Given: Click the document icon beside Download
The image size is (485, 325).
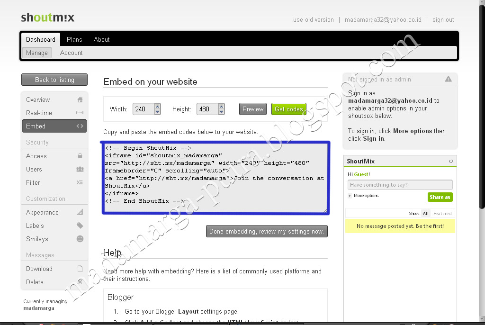Looking at the screenshot, I should point(80,268).
